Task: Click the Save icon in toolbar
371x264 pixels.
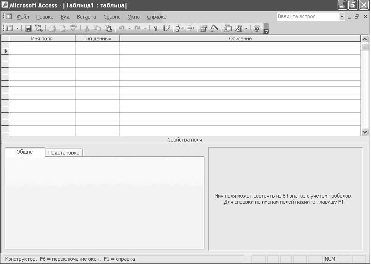Action: (x=28, y=28)
